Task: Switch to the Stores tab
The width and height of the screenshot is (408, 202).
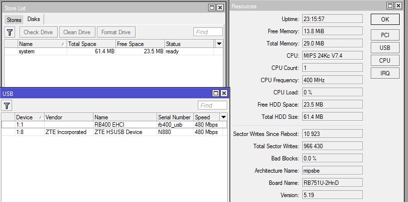Action: pos(14,20)
